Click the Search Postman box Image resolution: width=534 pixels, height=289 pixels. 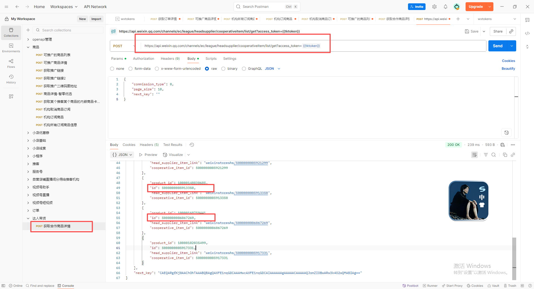tap(267, 7)
